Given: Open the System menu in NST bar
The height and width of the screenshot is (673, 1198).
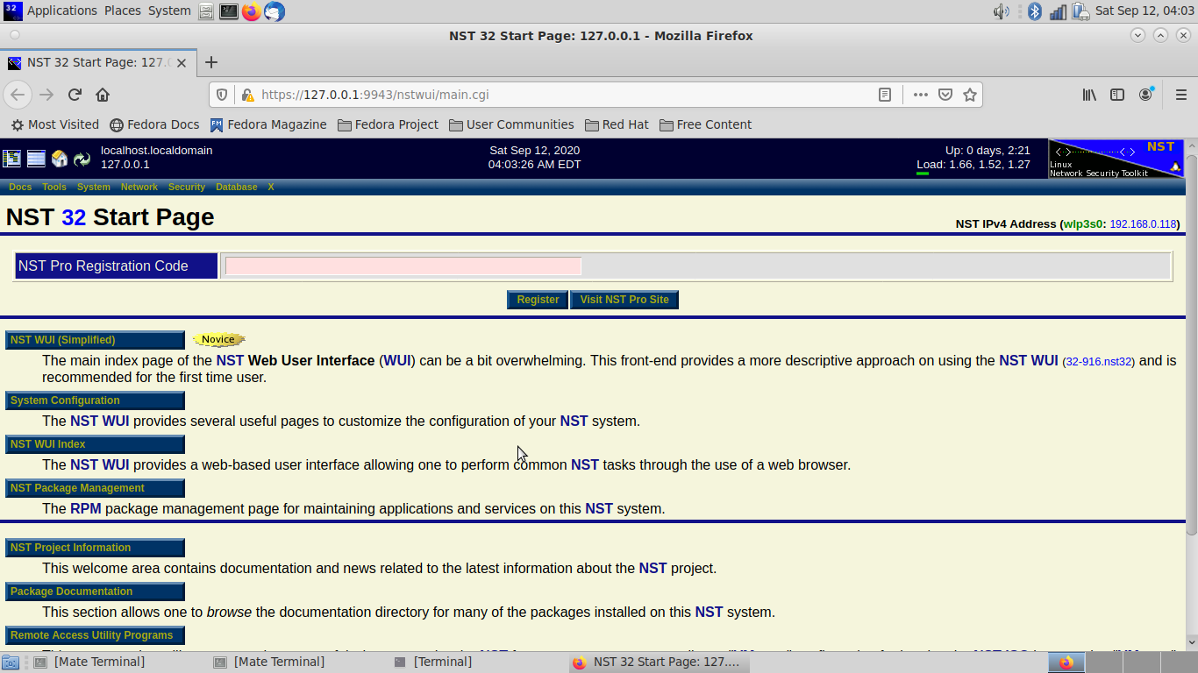Looking at the screenshot, I should tap(94, 187).
